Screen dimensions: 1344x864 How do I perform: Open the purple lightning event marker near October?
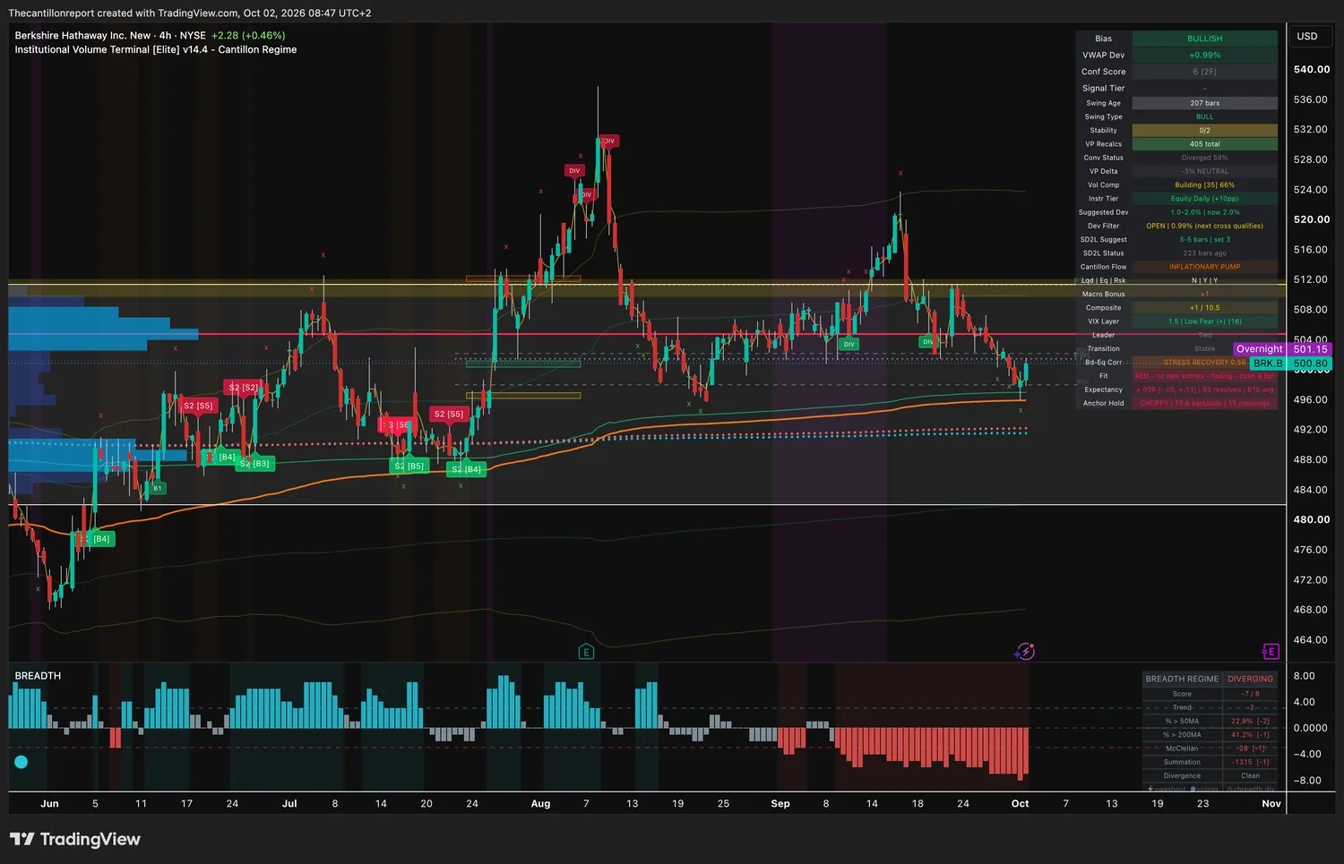click(1025, 652)
